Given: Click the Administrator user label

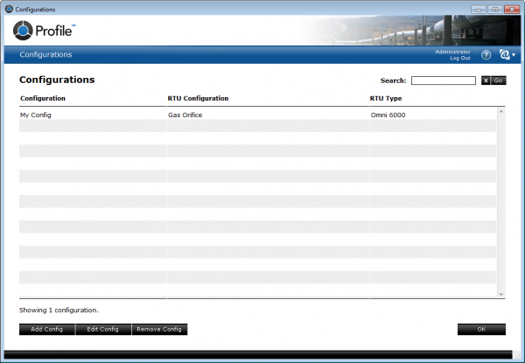Looking at the screenshot, I should pos(452,52).
